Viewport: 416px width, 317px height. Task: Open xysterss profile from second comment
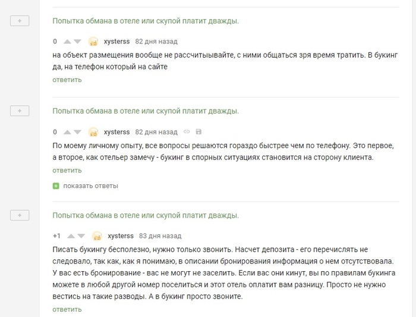click(116, 132)
